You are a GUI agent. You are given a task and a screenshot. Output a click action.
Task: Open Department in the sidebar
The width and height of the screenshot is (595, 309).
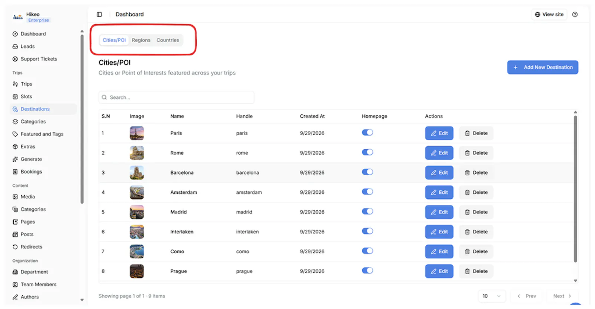(x=30, y=272)
